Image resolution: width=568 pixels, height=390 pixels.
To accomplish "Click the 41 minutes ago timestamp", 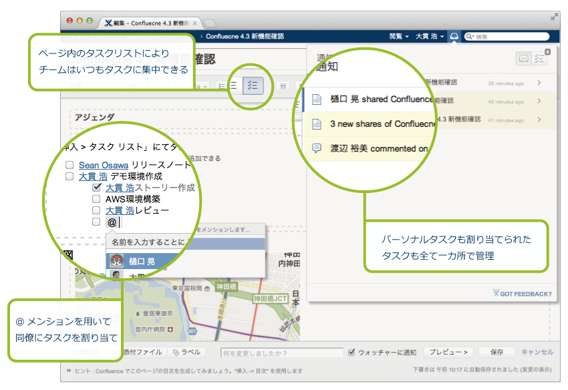I will (506, 120).
